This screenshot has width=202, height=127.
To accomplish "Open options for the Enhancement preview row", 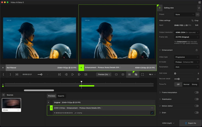I will [x=152, y=108].
